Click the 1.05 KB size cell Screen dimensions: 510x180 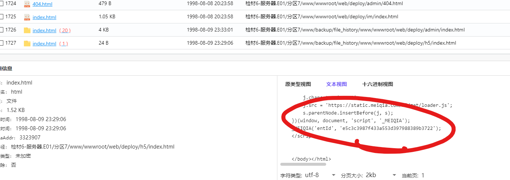107,16
